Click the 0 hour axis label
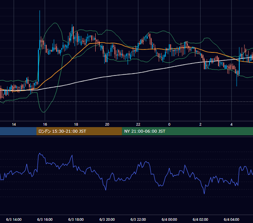The width and height of the screenshot is (253, 223). coord(169,125)
